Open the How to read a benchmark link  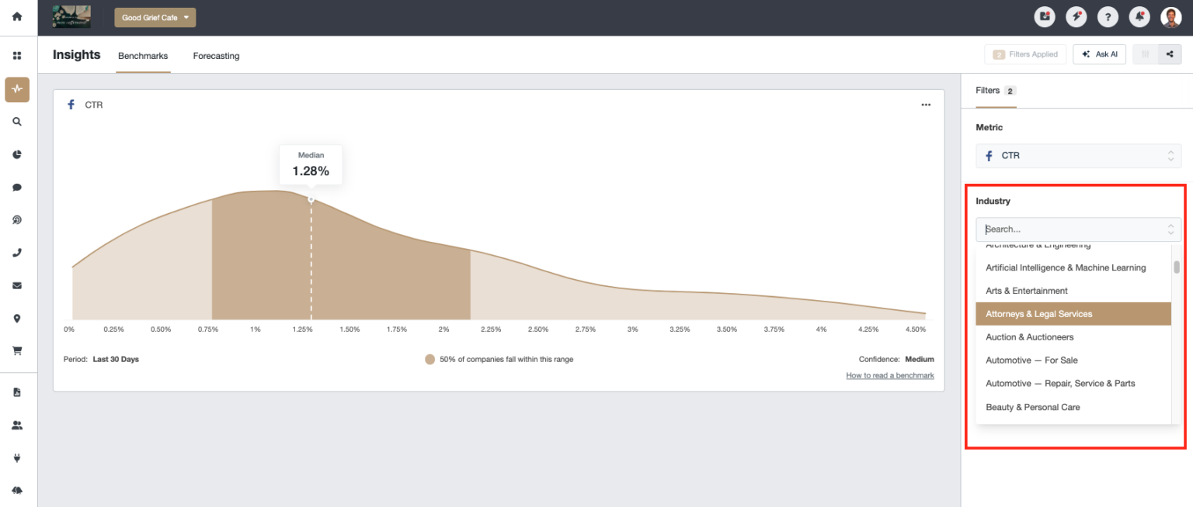890,375
